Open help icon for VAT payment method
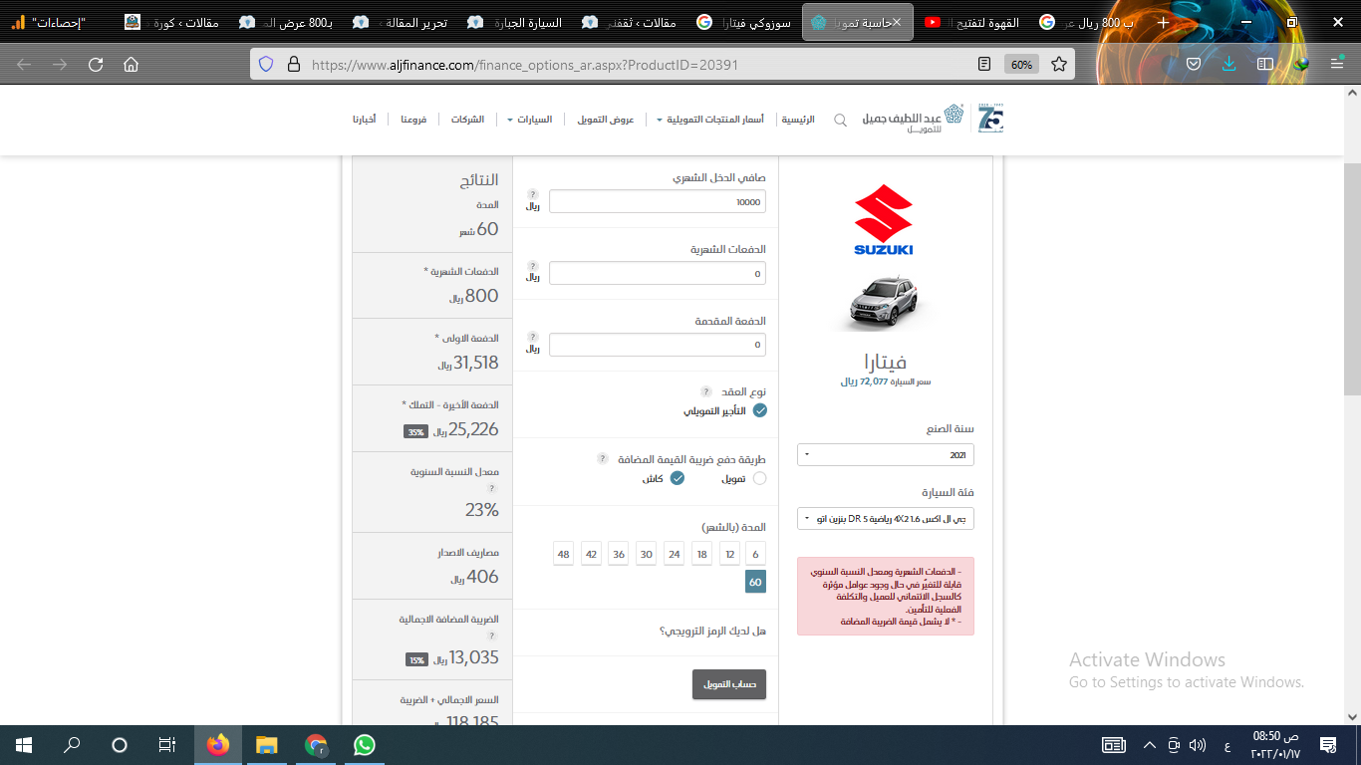 603,458
